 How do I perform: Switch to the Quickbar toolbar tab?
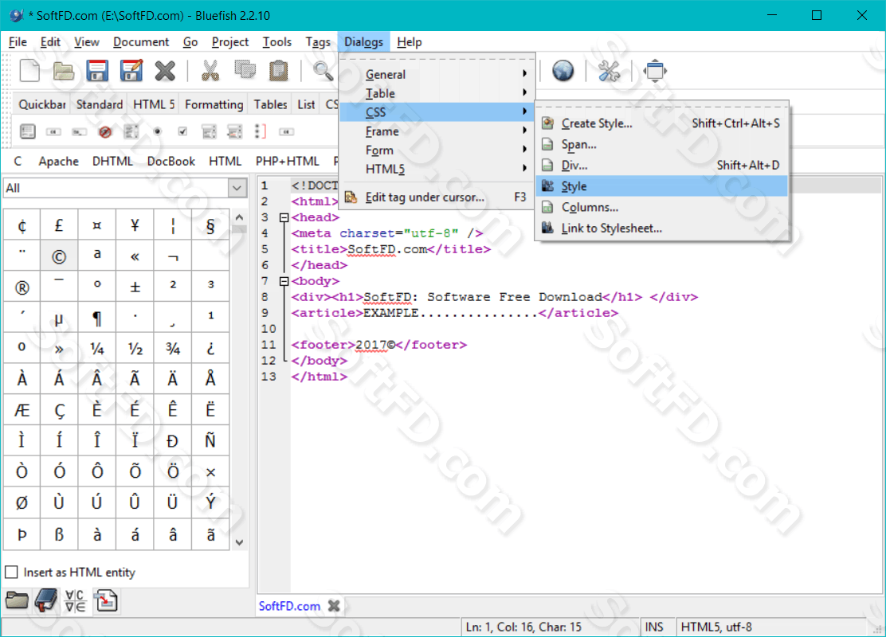(41, 104)
